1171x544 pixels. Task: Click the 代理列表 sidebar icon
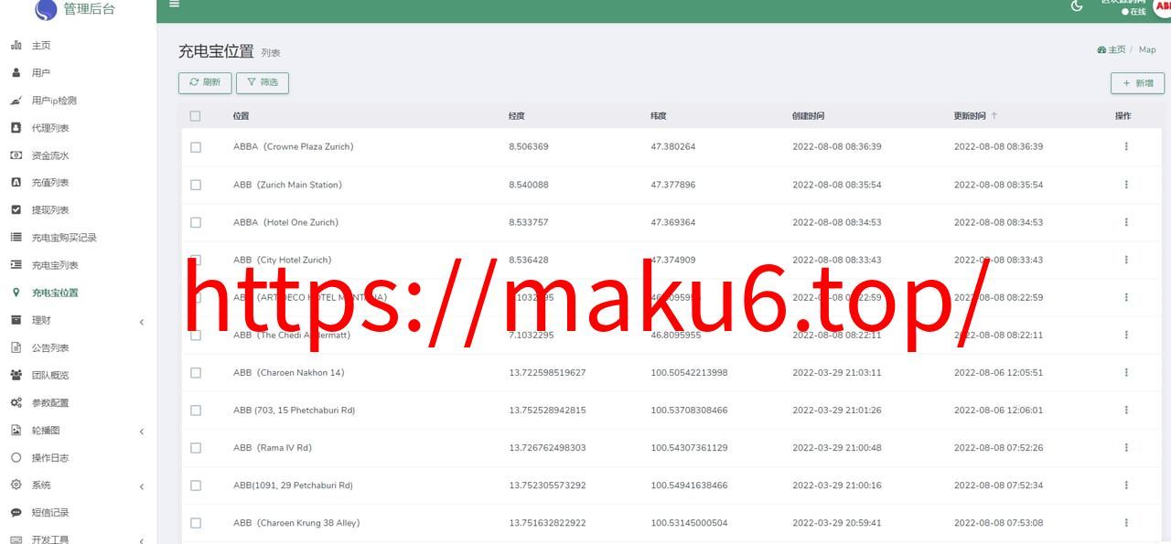pyautogui.click(x=16, y=127)
